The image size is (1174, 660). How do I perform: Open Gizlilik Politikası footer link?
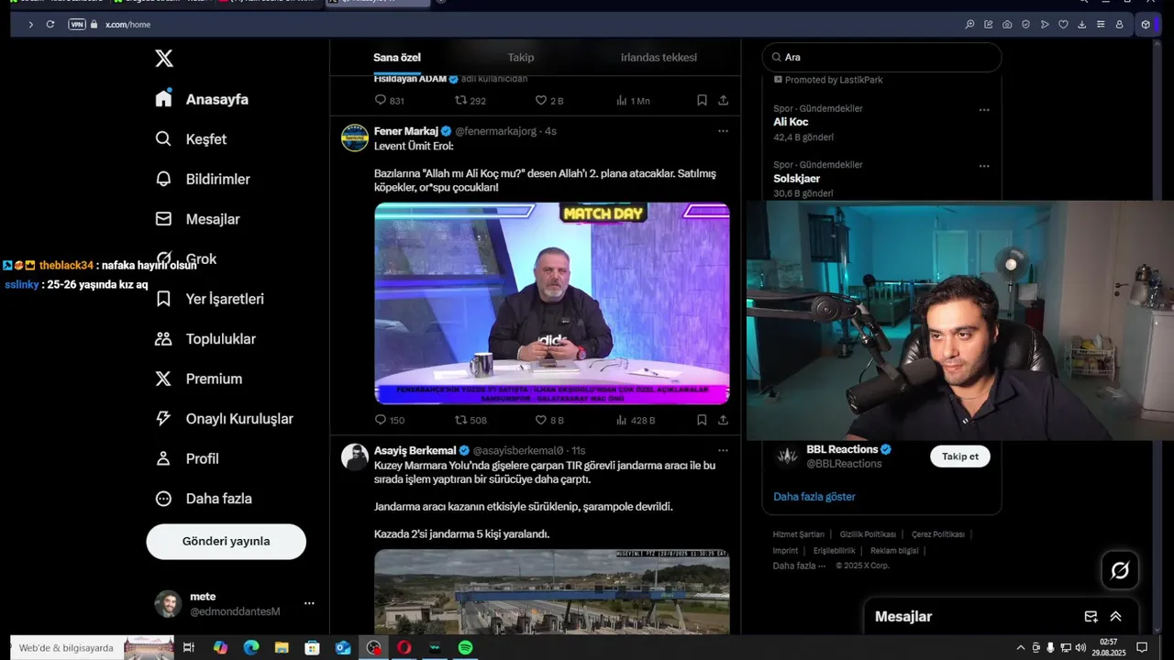coord(868,534)
